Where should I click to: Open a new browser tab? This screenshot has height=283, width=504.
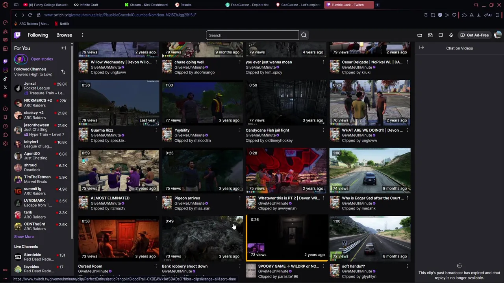[377, 5]
